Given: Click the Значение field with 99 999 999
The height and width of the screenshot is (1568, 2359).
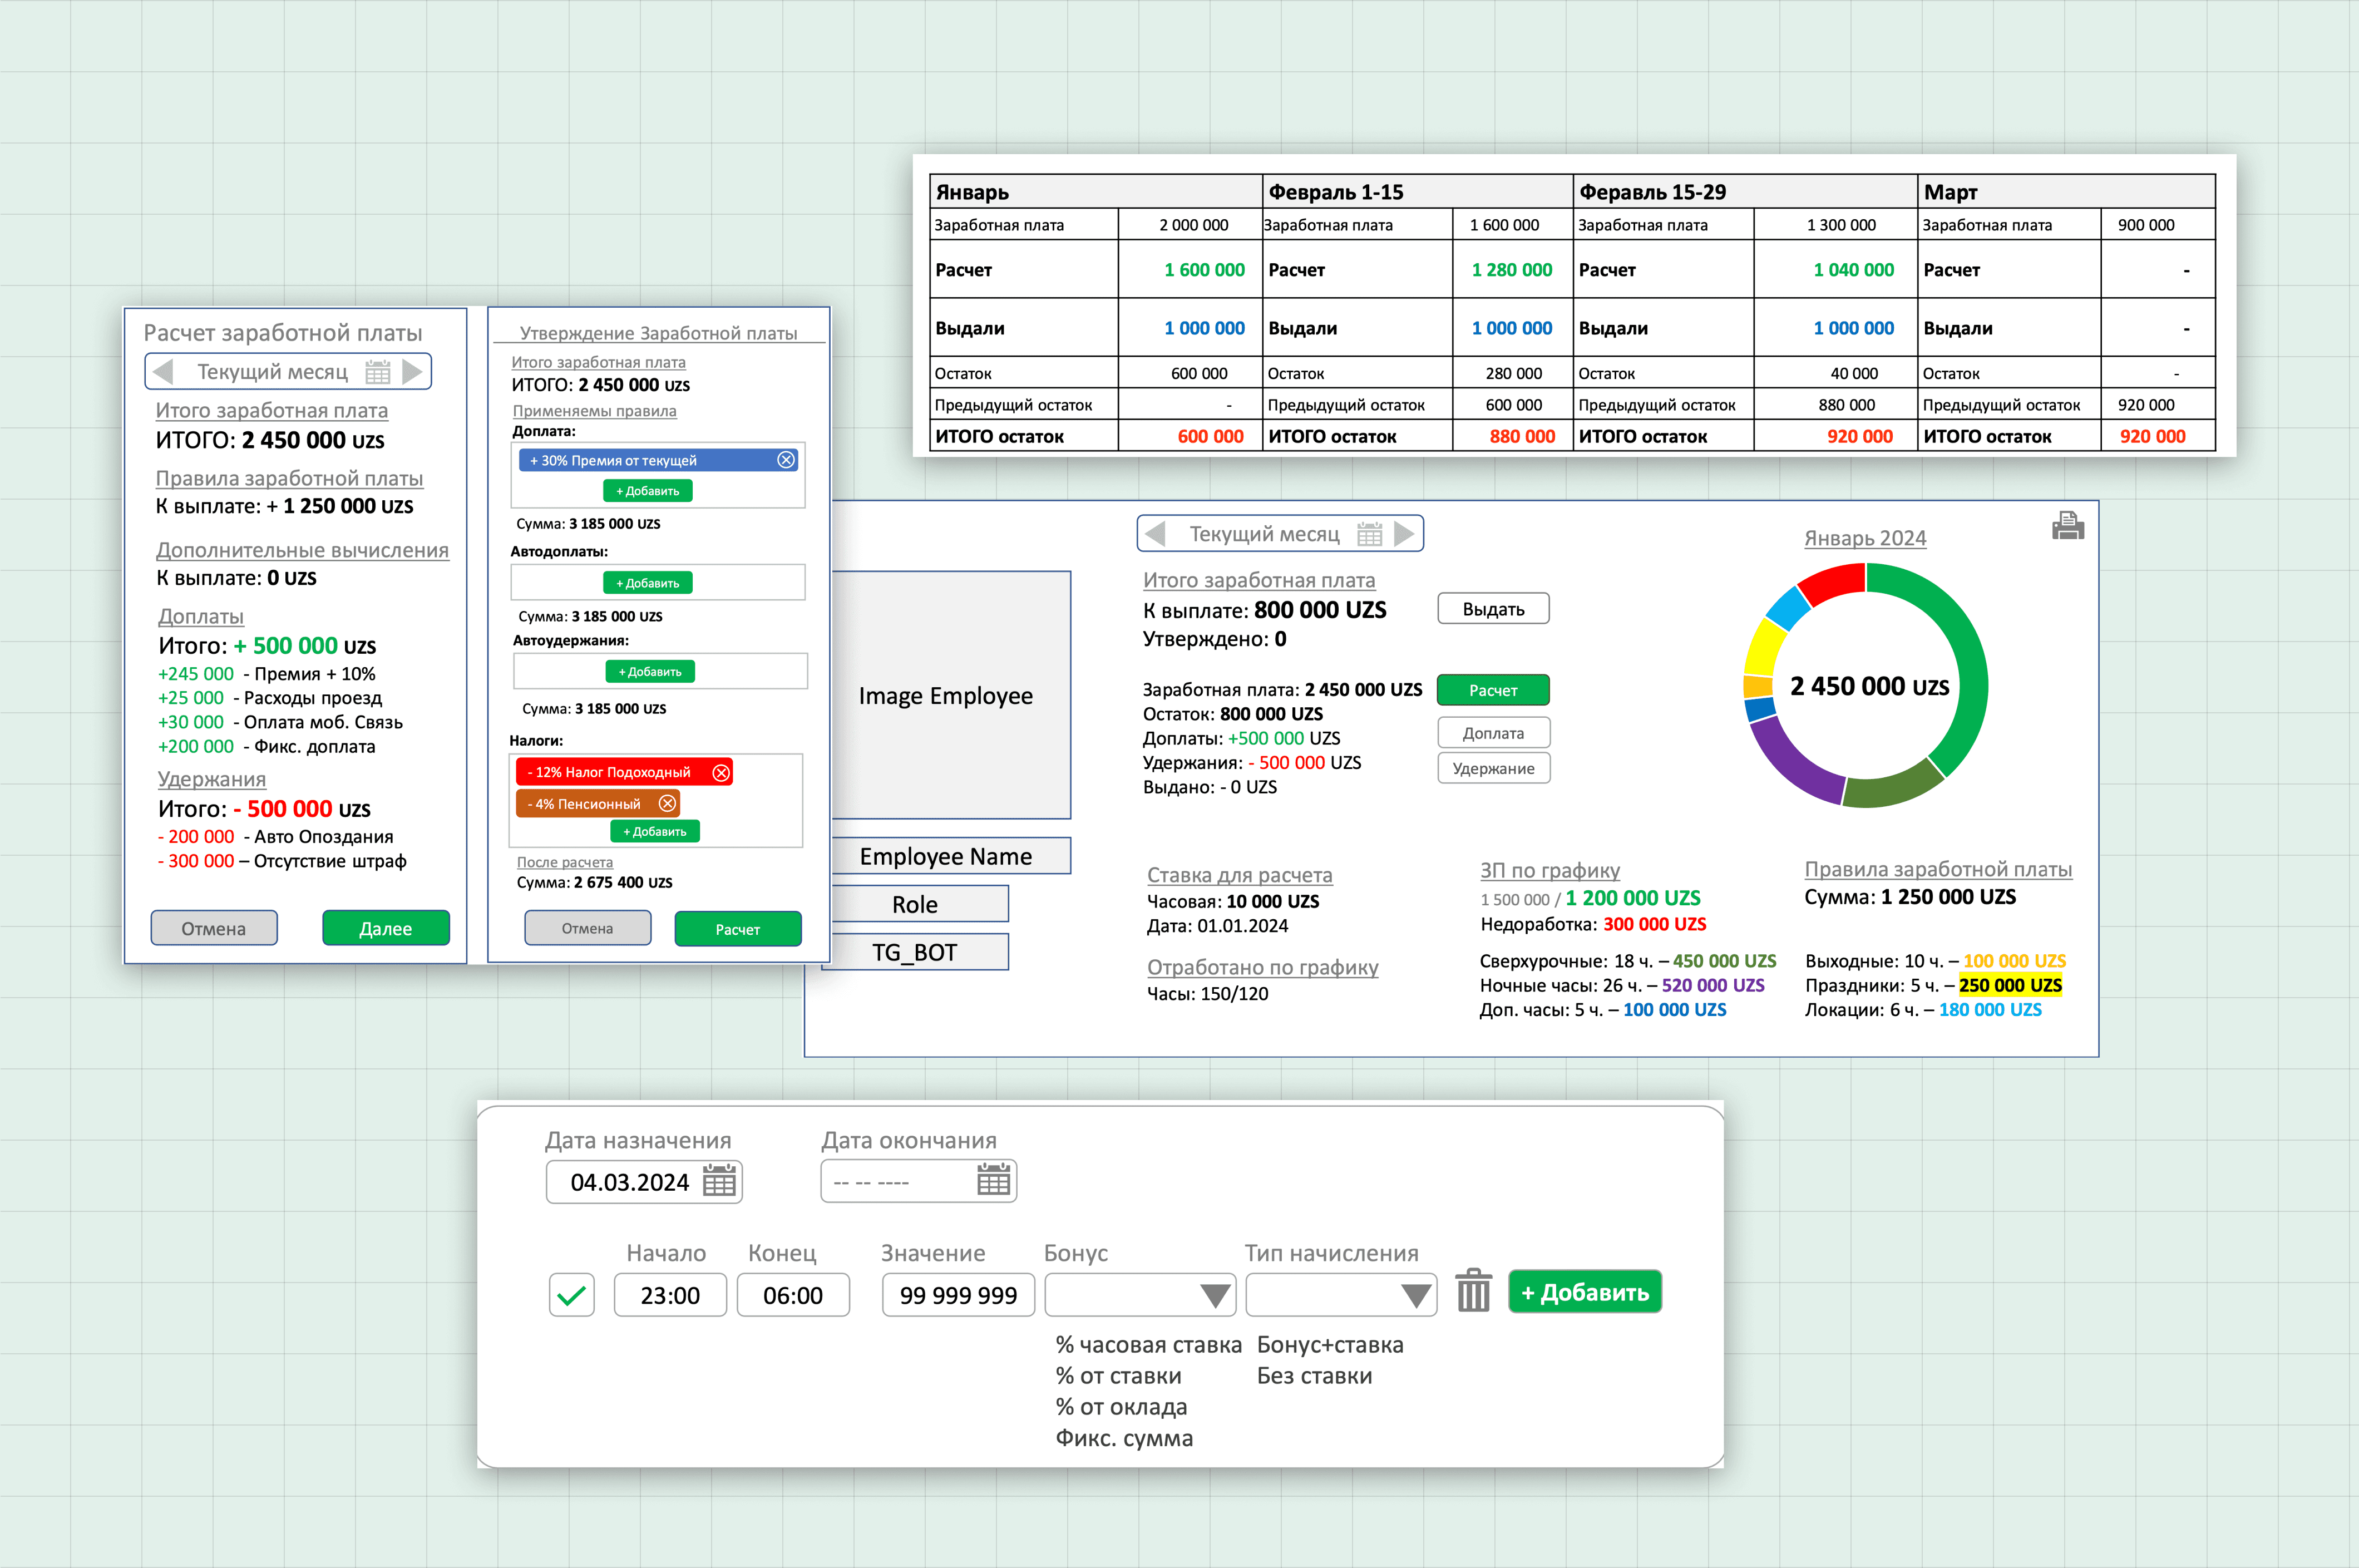Looking at the screenshot, I should tap(958, 1295).
